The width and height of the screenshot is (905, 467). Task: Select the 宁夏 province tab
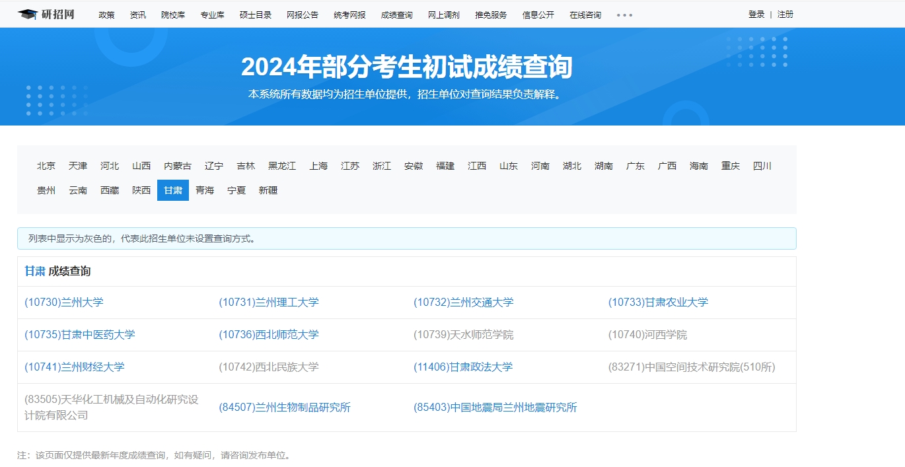pos(236,190)
